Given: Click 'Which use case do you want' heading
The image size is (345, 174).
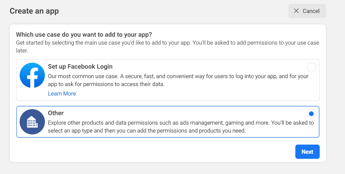Looking at the screenshot, I should click(x=84, y=34).
